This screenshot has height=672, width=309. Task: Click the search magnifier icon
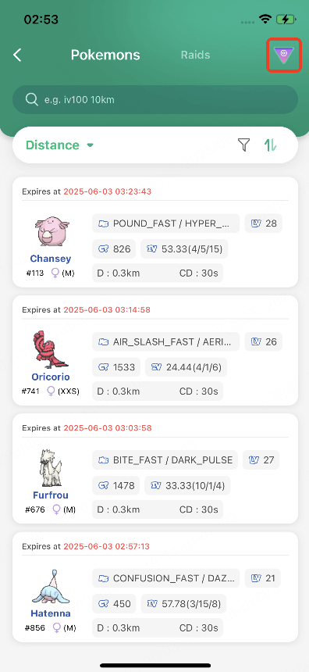click(32, 99)
